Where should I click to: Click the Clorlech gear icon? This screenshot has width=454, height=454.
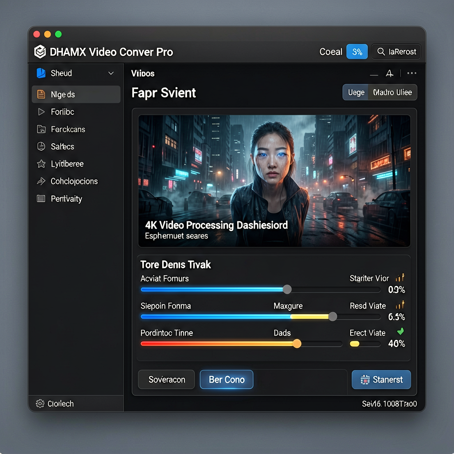point(40,403)
